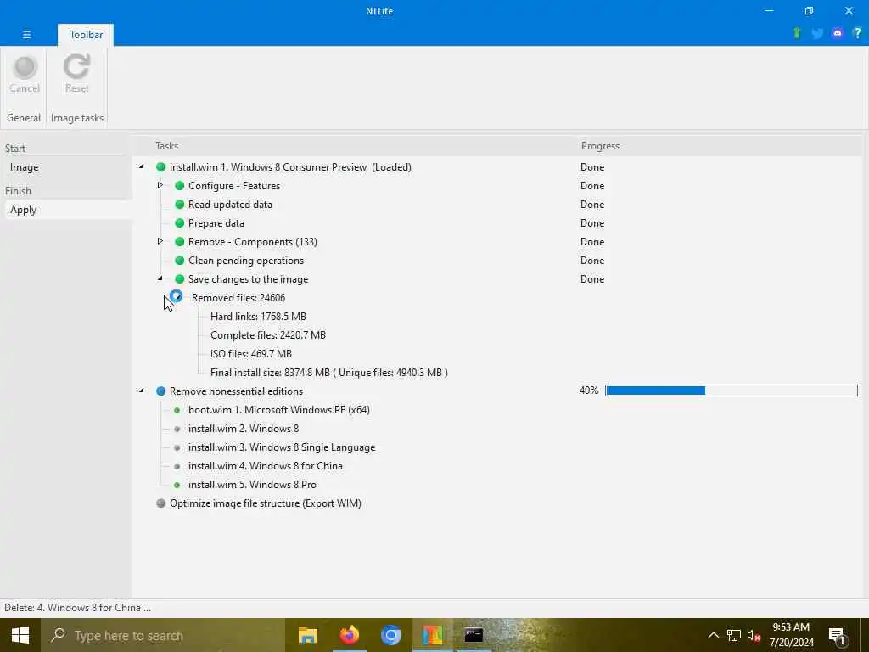The width and height of the screenshot is (869, 652).
Task: Select the boot.wim 1. Microsoft Windows PE (x64) row
Action: [x=278, y=410]
